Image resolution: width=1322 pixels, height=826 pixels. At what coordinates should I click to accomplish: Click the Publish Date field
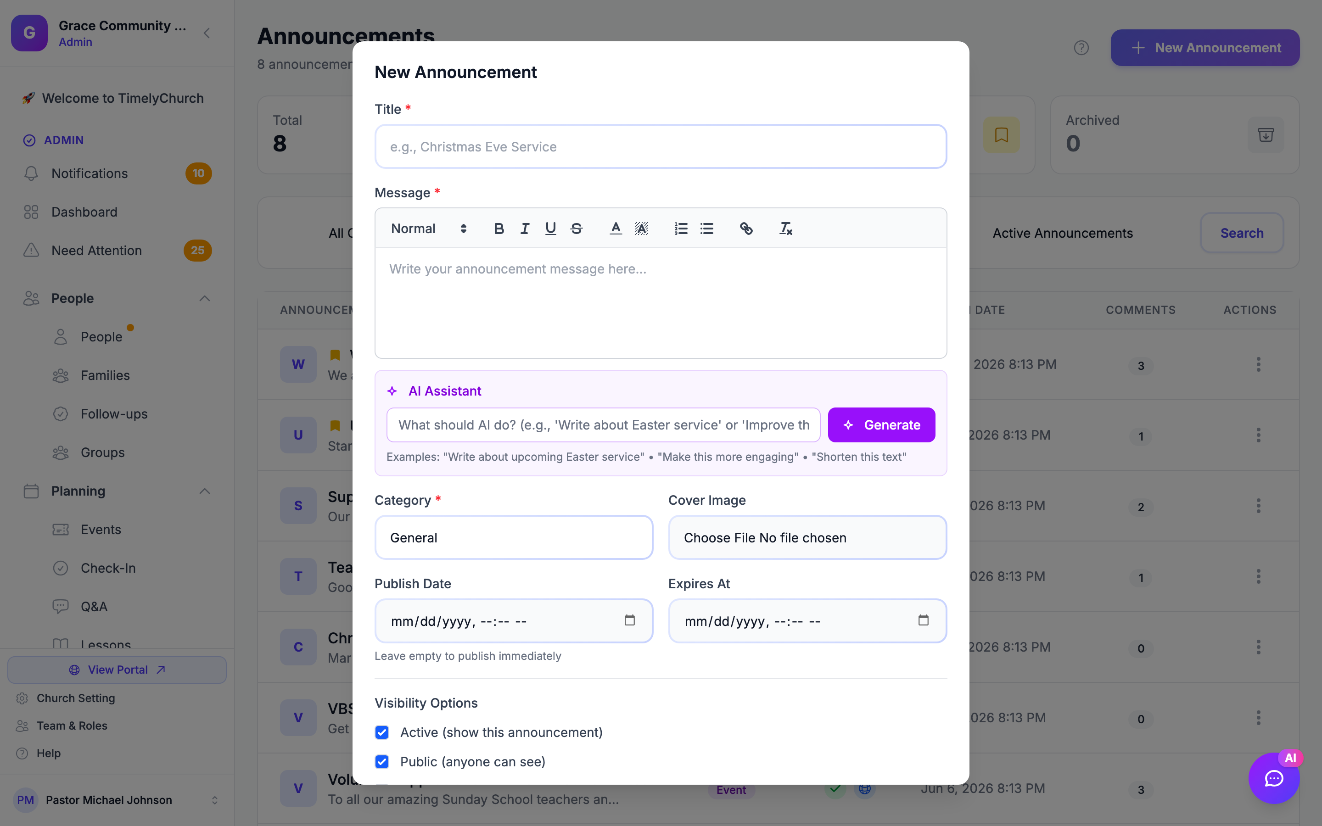point(514,620)
